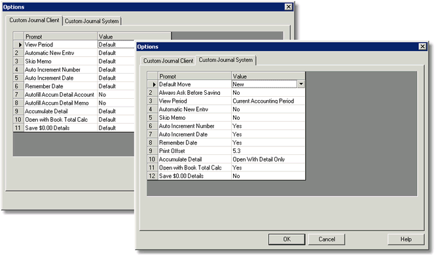Click 'Yes' value of Remember Date in front window
The image size is (436, 257).
coord(268,143)
